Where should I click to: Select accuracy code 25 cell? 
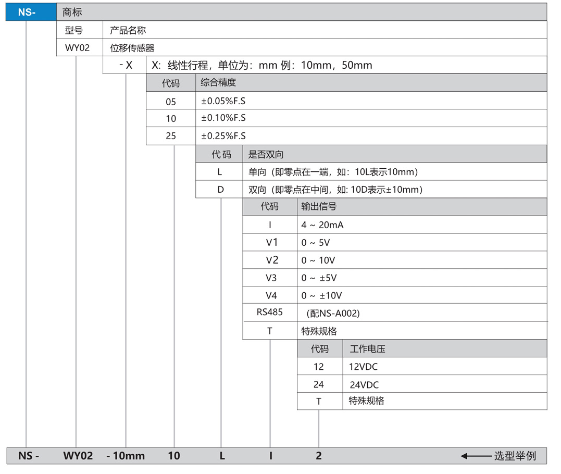click(x=171, y=136)
